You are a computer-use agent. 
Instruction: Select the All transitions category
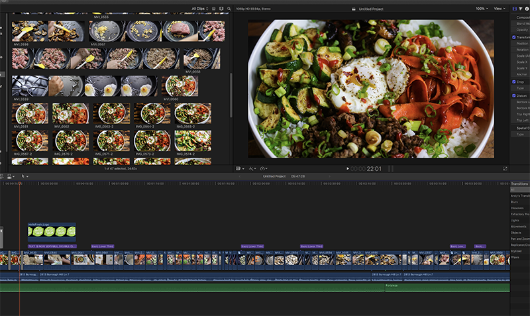tap(520, 189)
